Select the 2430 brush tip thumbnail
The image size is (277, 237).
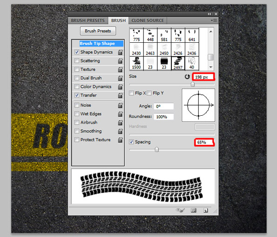coord(136,49)
